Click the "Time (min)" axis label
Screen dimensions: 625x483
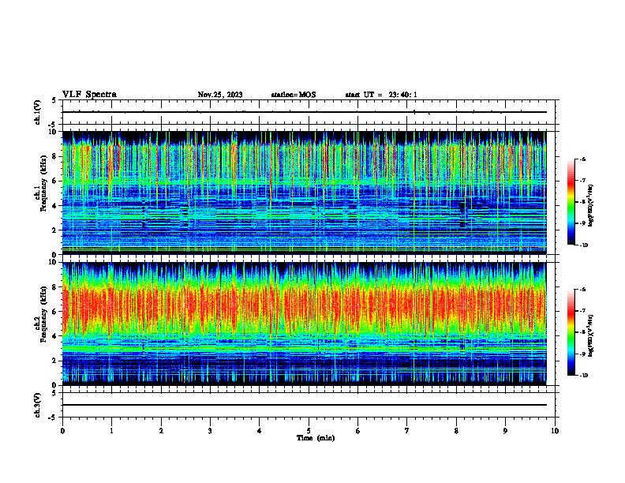tap(316, 438)
